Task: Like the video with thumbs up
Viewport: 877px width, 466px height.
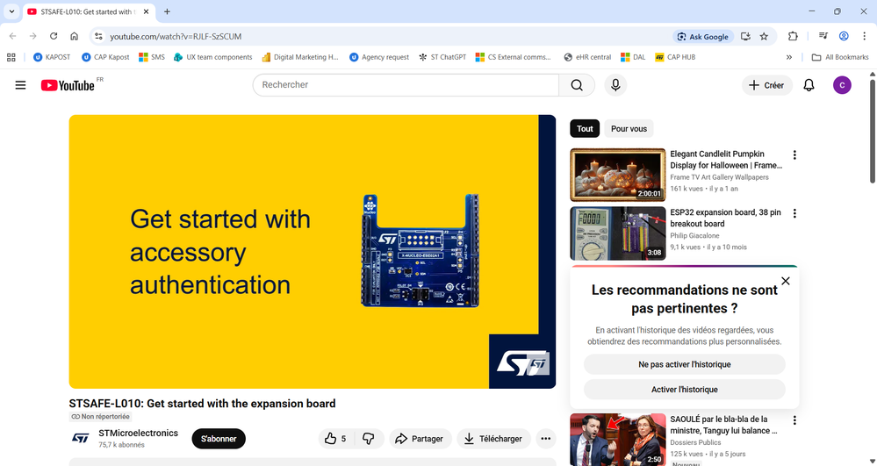Action: [335, 439]
